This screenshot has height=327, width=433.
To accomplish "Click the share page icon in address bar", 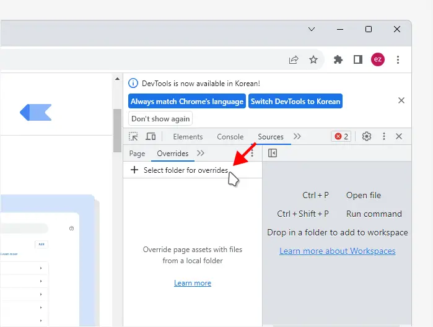I will [294, 59].
